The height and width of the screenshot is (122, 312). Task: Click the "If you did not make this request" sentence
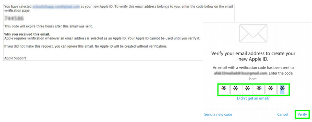(x=85, y=46)
